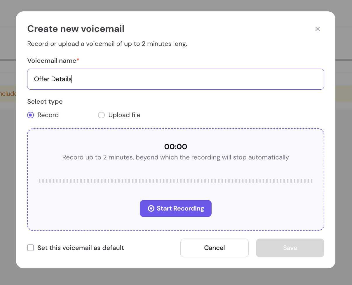The width and height of the screenshot is (352, 285).
Task: Click the record circle icon inside Start Recording
Action: 151,208
